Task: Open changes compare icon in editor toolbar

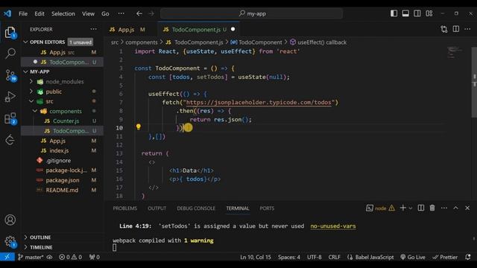Action: pyautogui.click(x=444, y=29)
